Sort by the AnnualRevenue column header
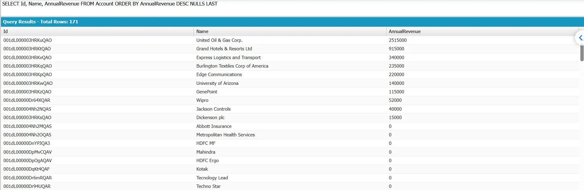 (x=482, y=32)
